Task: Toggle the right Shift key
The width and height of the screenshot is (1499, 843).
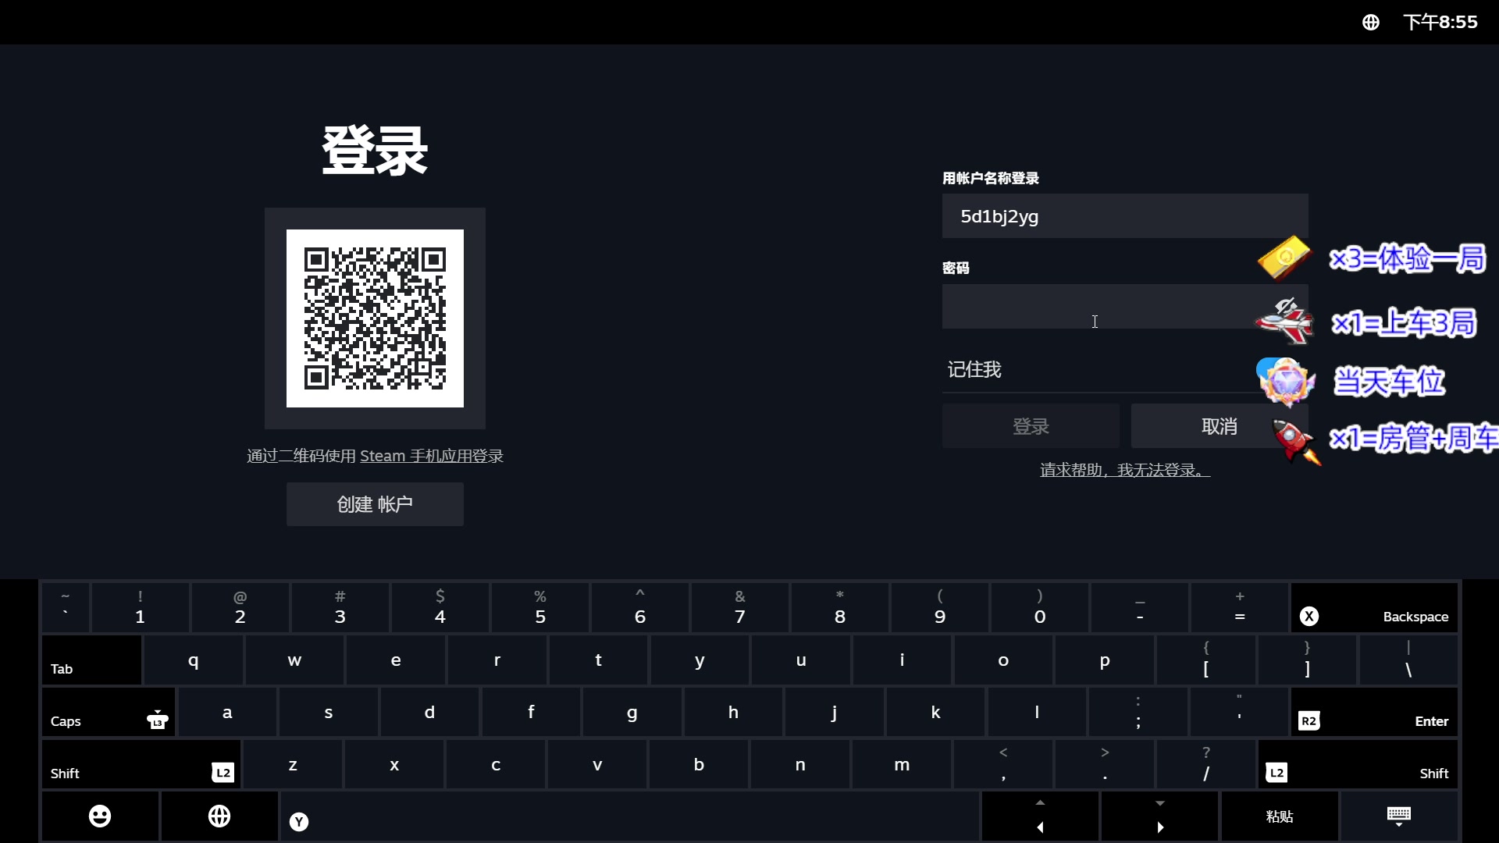Action: click(1358, 765)
